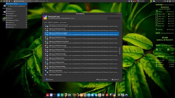The image size is (175, 98).
Task: Click the shield tray icon in panel
Action: click(x=129, y=1)
